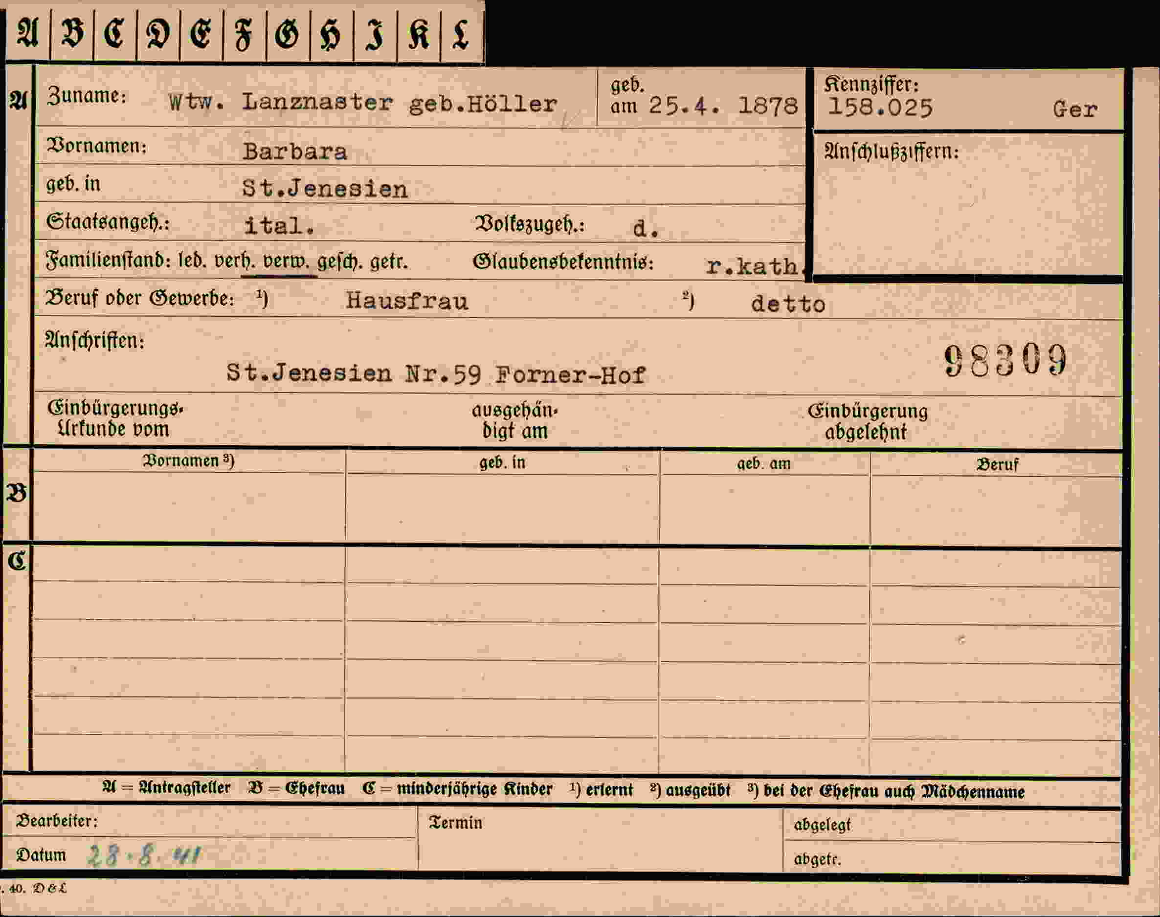Click the 'Glaubensbekenntnis:' label
This screenshot has width=1160, height=917.
pyautogui.click(x=563, y=262)
